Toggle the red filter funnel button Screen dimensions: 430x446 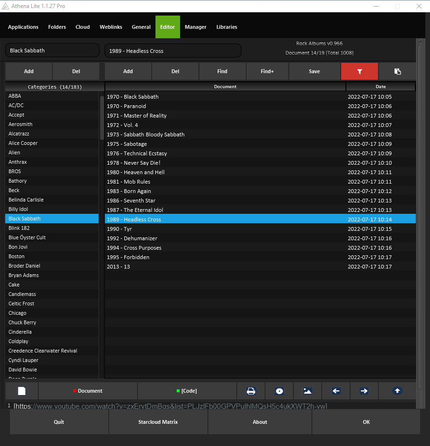click(x=360, y=71)
